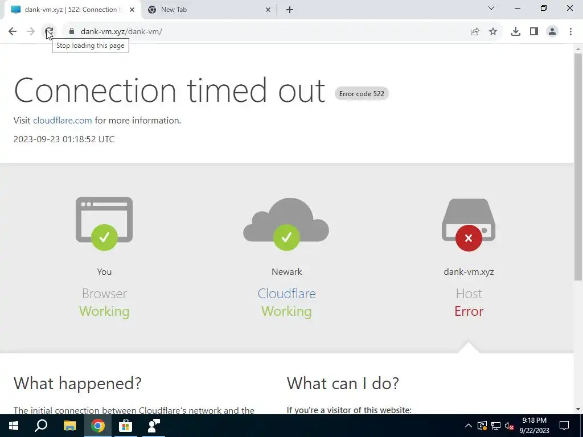Viewport: 583px width, 437px height.
Task: Open the notification center icon
Action: pyautogui.click(x=564, y=426)
